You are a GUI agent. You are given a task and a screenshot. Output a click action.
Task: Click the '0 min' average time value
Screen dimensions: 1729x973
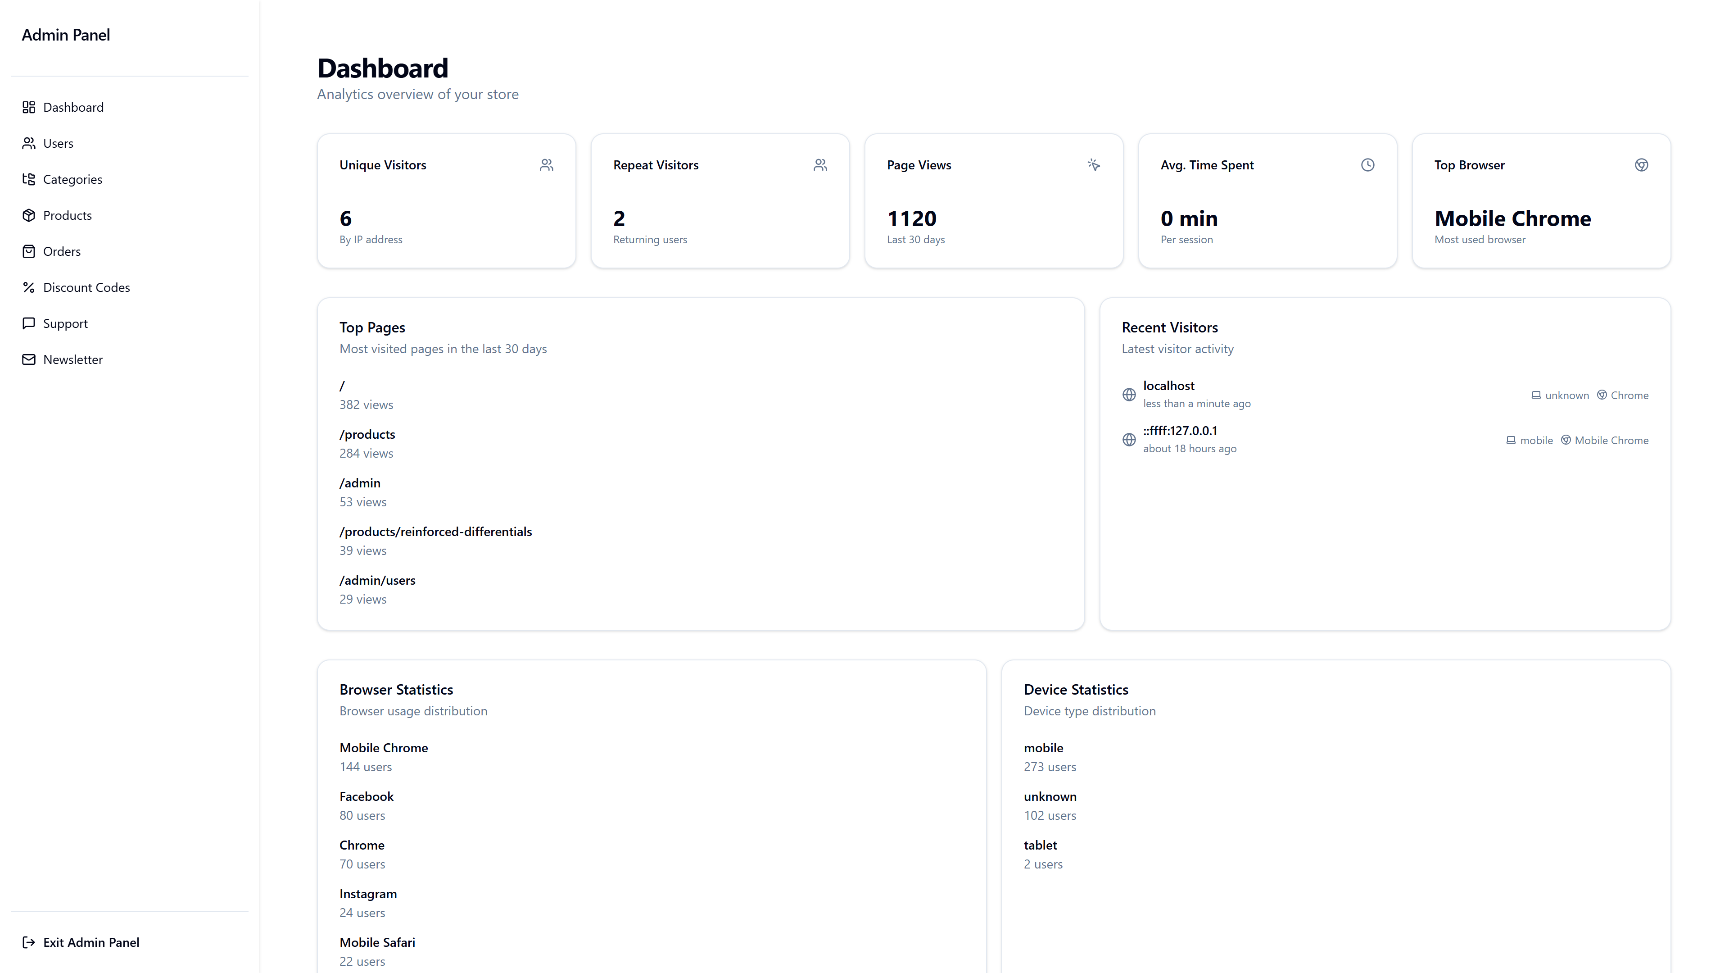[1189, 218]
